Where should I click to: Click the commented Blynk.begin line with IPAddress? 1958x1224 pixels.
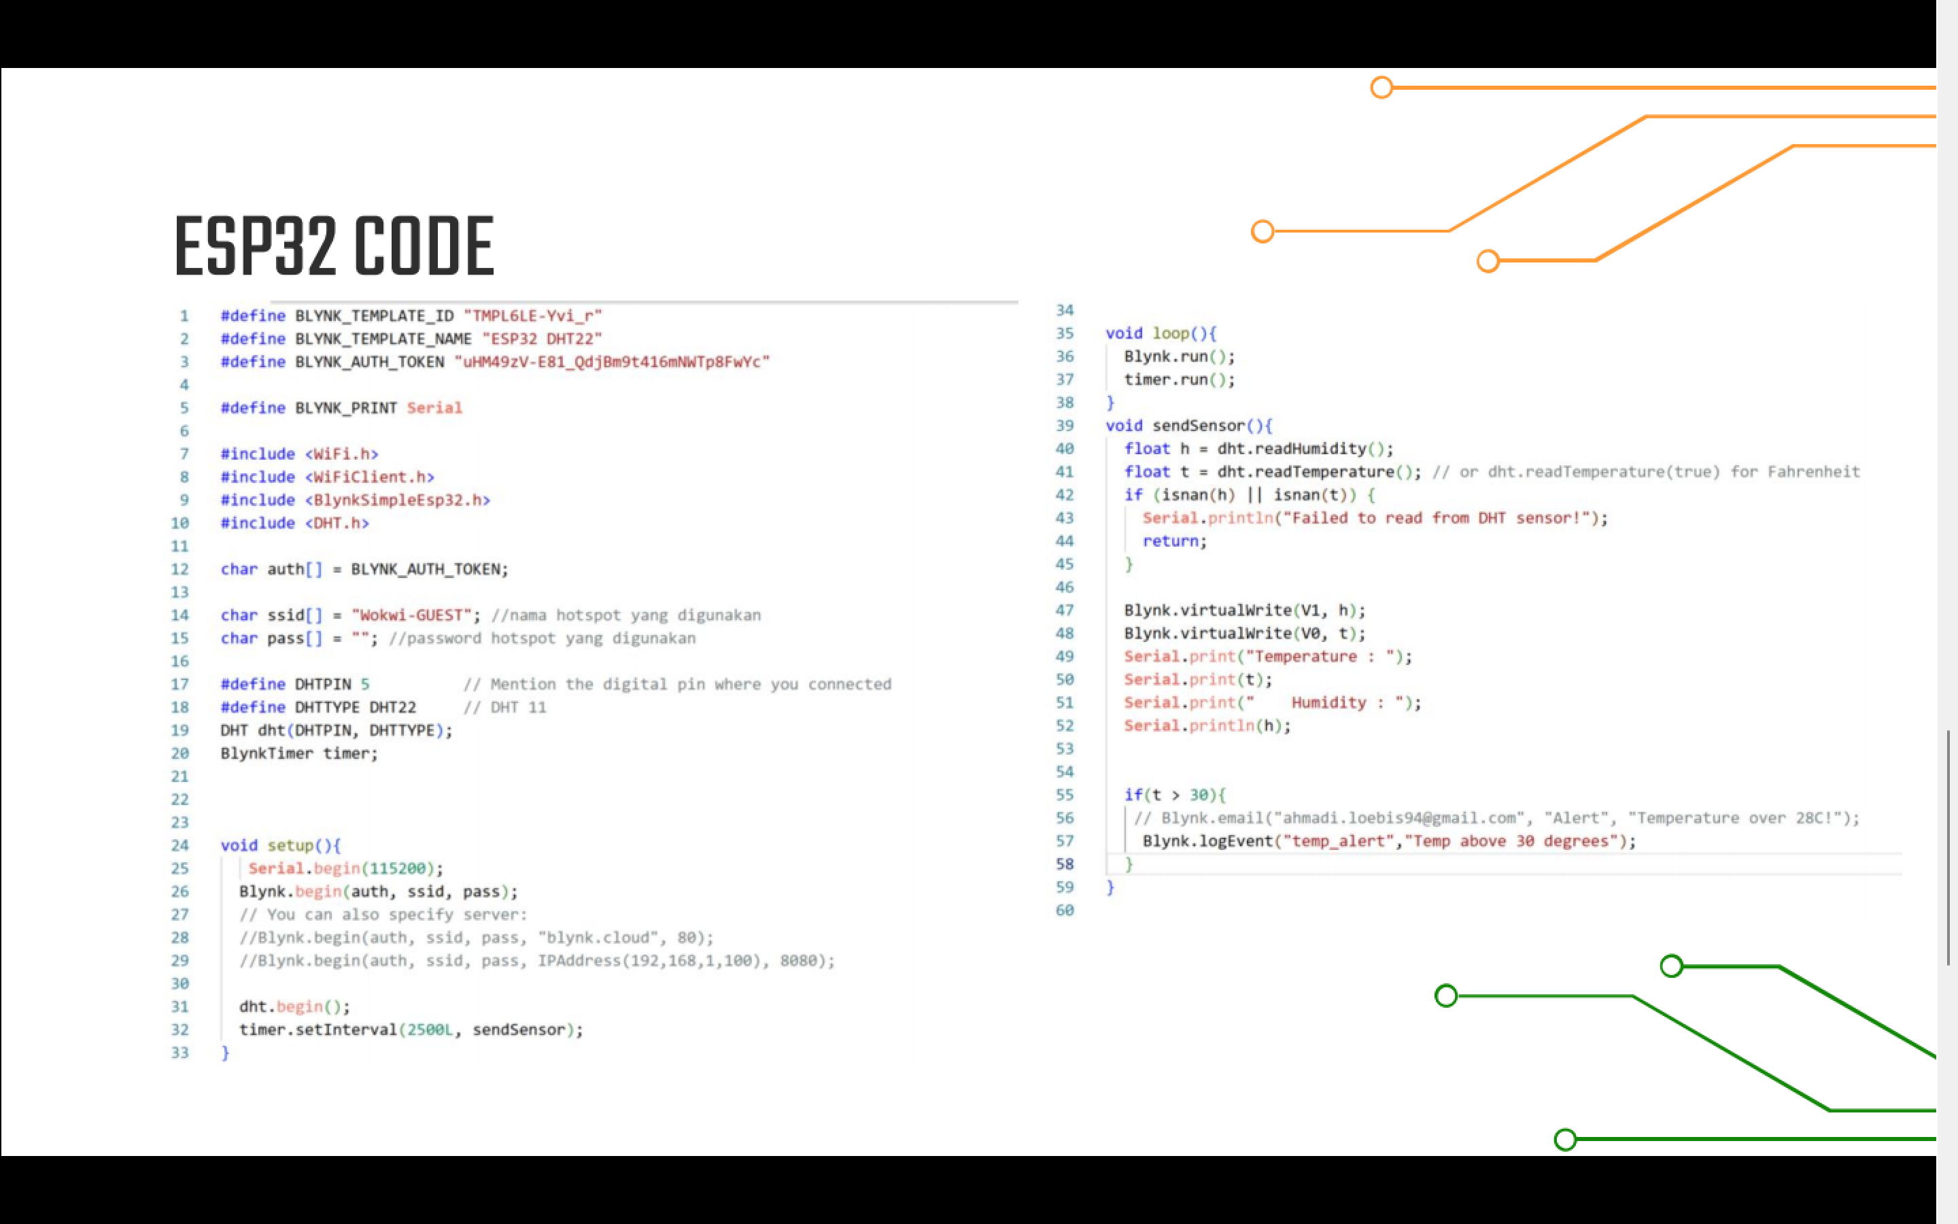pyautogui.click(x=537, y=961)
